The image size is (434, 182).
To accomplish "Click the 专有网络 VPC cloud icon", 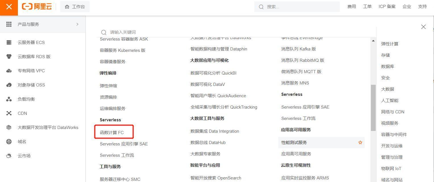I will coord(9,71).
